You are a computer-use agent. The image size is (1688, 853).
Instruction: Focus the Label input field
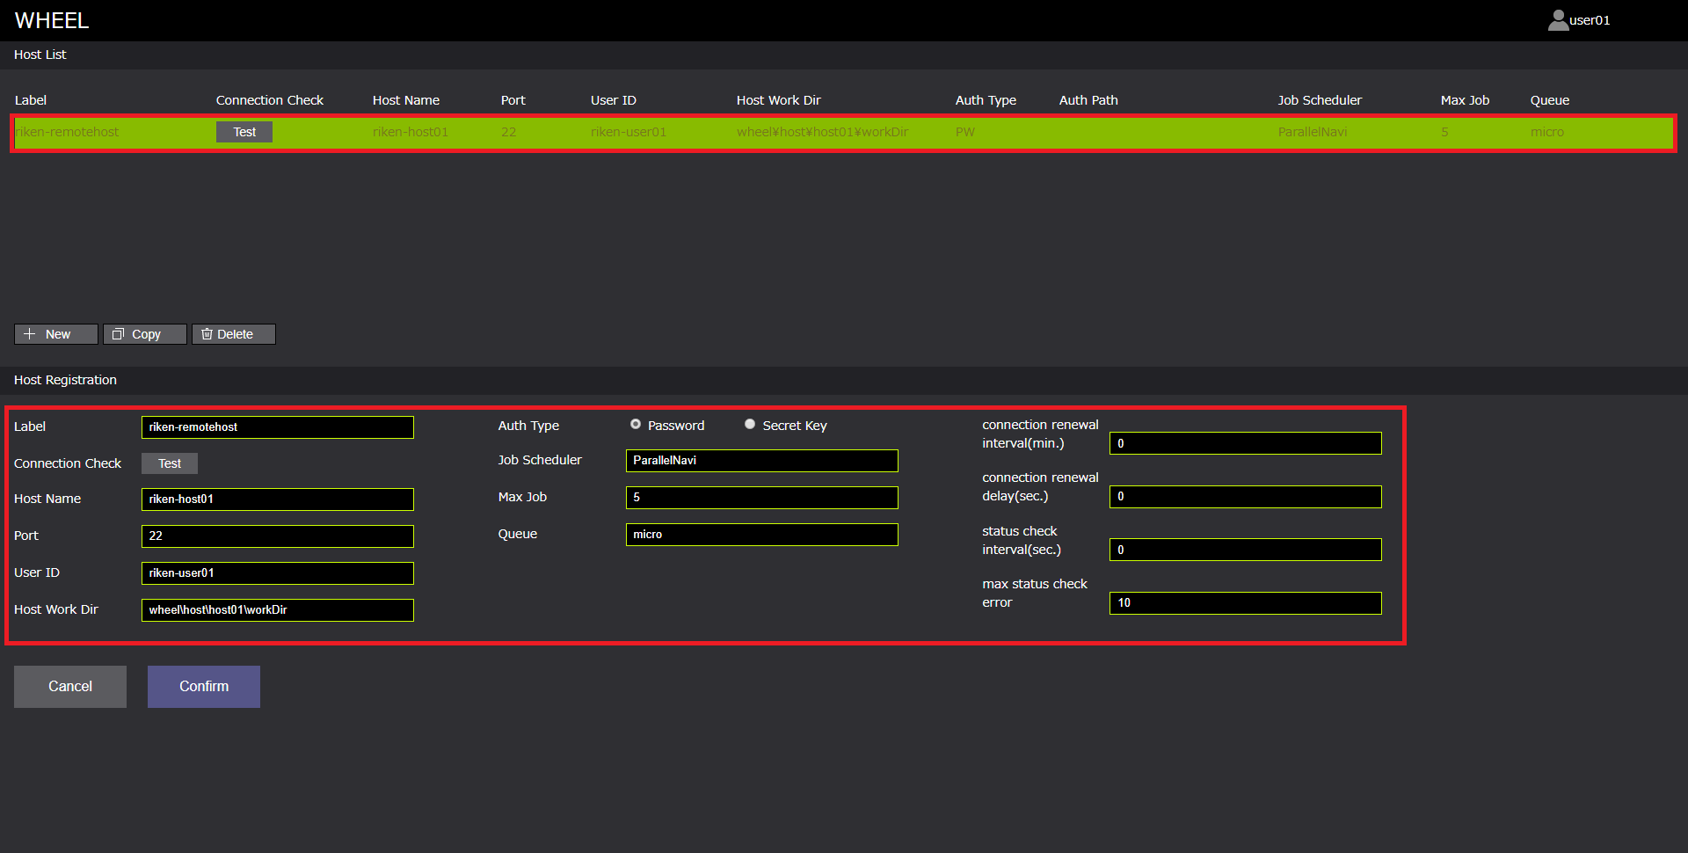(277, 427)
